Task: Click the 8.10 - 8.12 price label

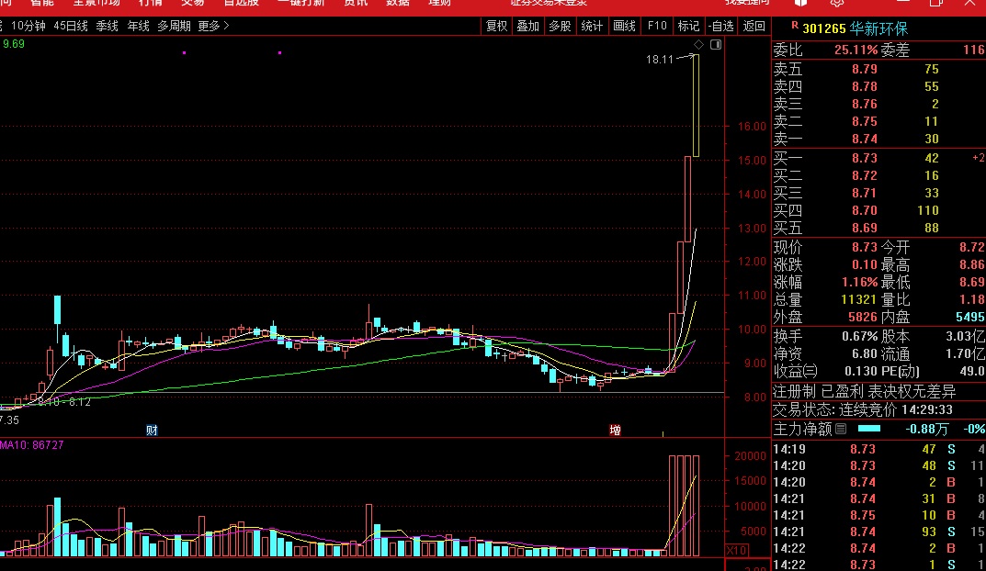Action: (x=64, y=402)
